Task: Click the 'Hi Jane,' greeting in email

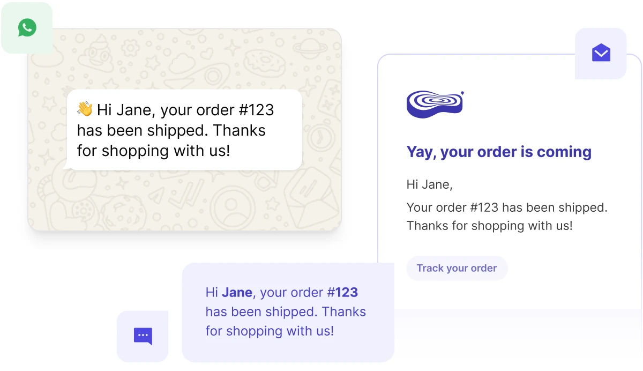Action: point(430,185)
